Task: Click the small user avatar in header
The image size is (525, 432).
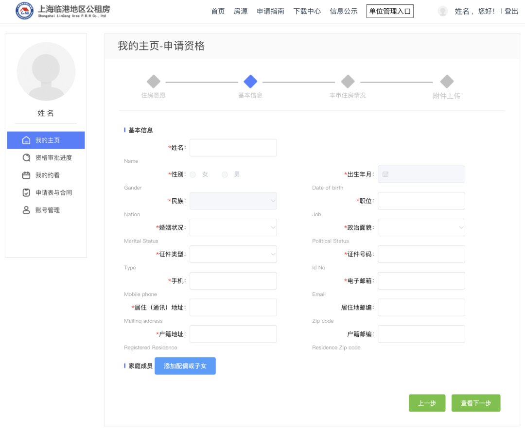Action: (x=442, y=11)
